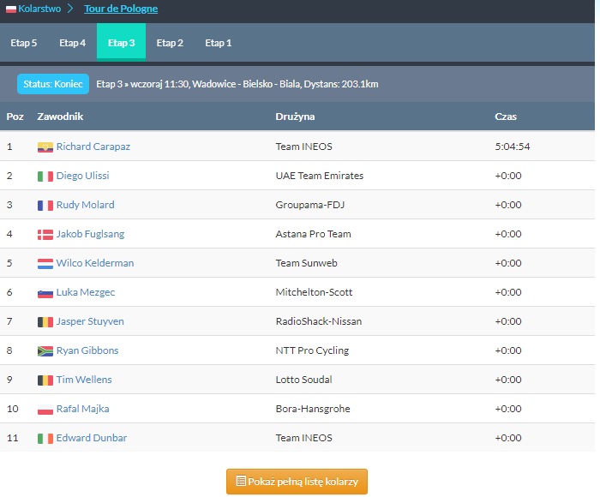The height and width of the screenshot is (497, 600).
Task: Click Lotto Soudal team cell
Action: [x=303, y=380]
